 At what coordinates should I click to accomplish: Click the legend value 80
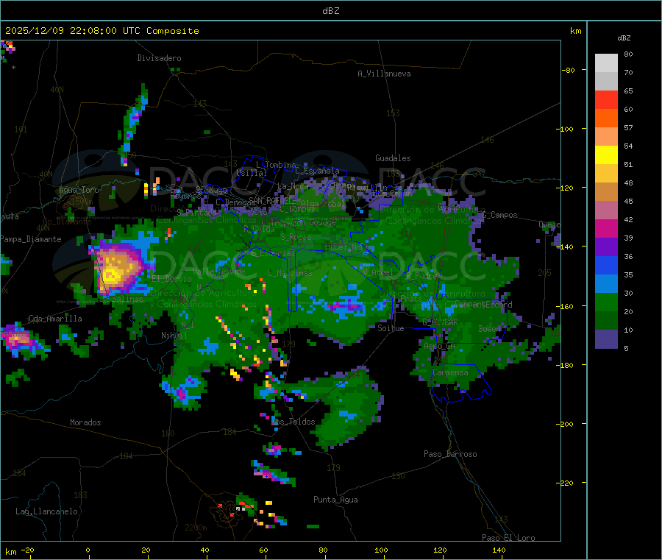pyautogui.click(x=628, y=54)
